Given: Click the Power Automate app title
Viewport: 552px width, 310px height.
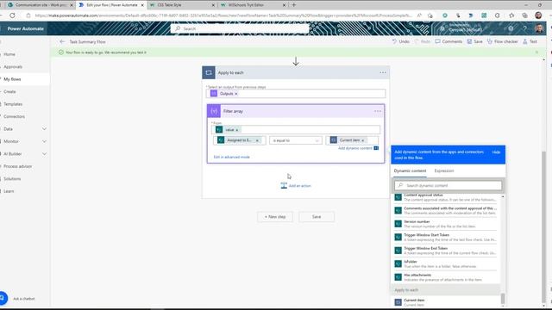Looking at the screenshot, I should point(25,28).
